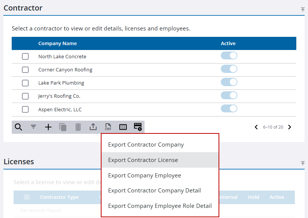The image size is (308, 218).
Task: Open Jerry's Roofing Co. row
Action: (x=59, y=96)
